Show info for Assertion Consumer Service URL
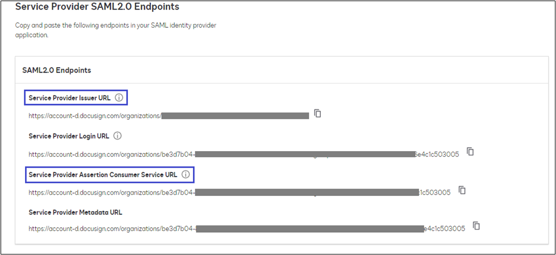 click(185, 174)
